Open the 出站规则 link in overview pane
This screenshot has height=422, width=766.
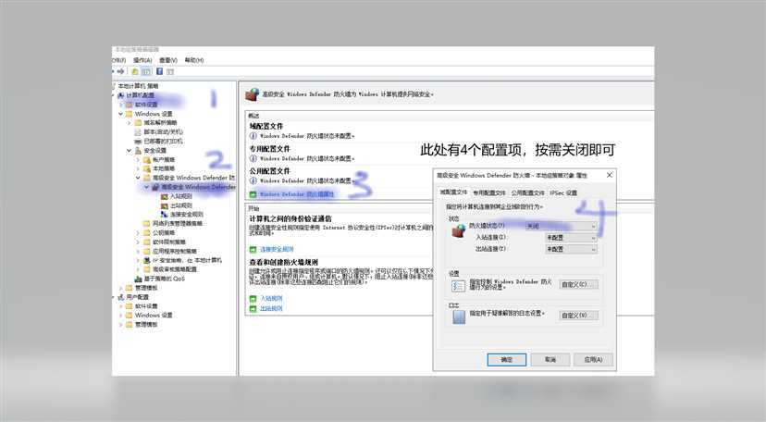(x=271, y=309)
